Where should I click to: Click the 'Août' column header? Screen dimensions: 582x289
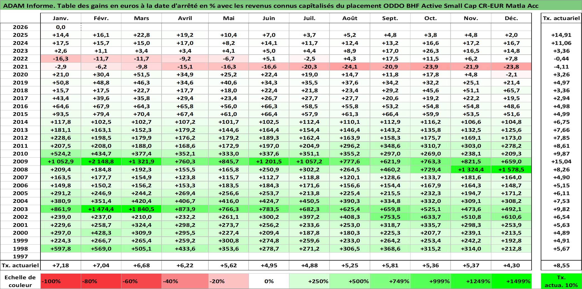[350, 18]
